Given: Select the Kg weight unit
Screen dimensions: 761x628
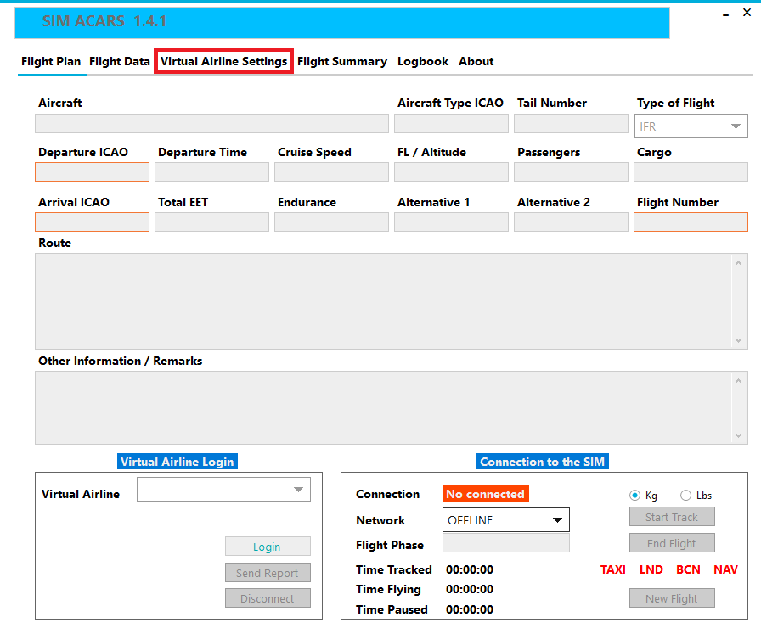Looking at the screenshot, I should click(635, 496).
